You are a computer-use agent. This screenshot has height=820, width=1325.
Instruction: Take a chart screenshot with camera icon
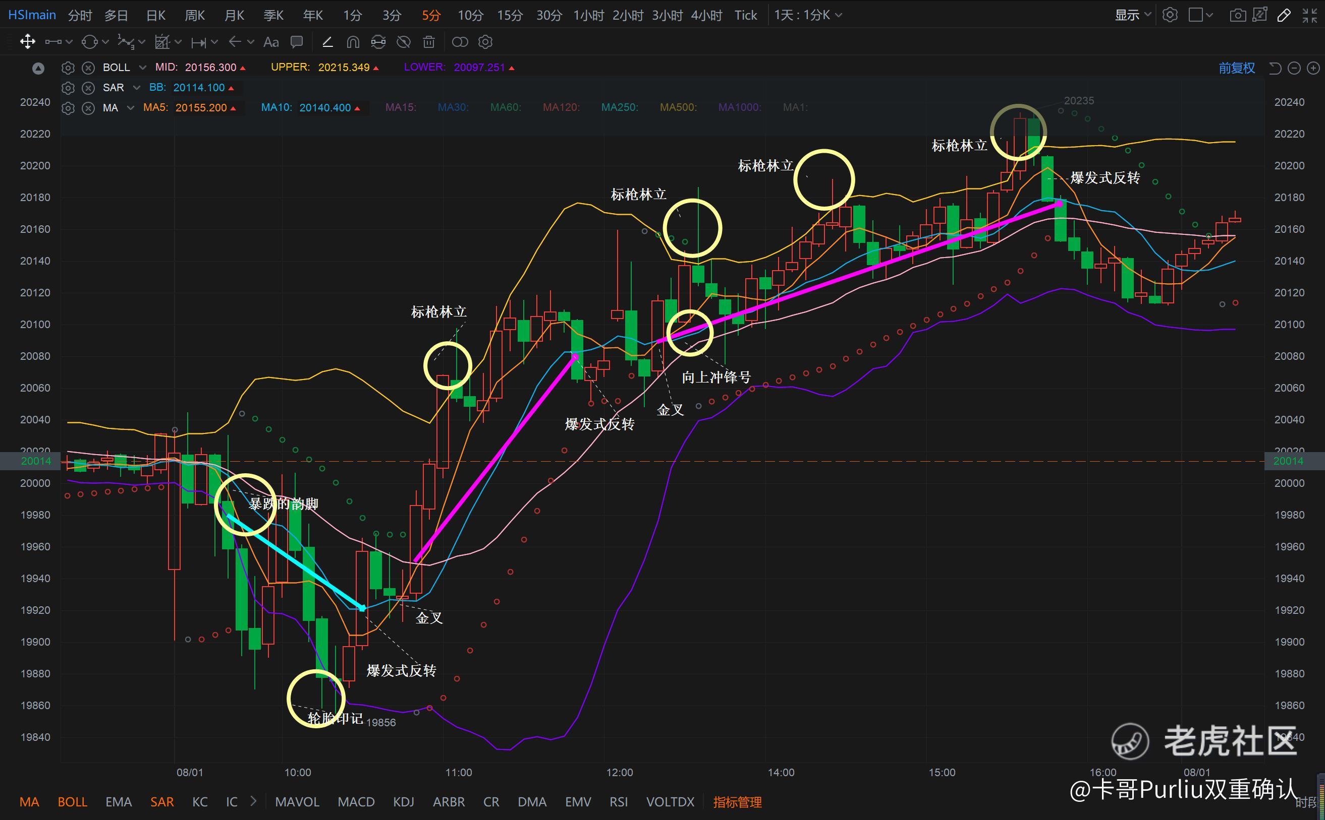pyautogui.click(x=1237, y=15)
